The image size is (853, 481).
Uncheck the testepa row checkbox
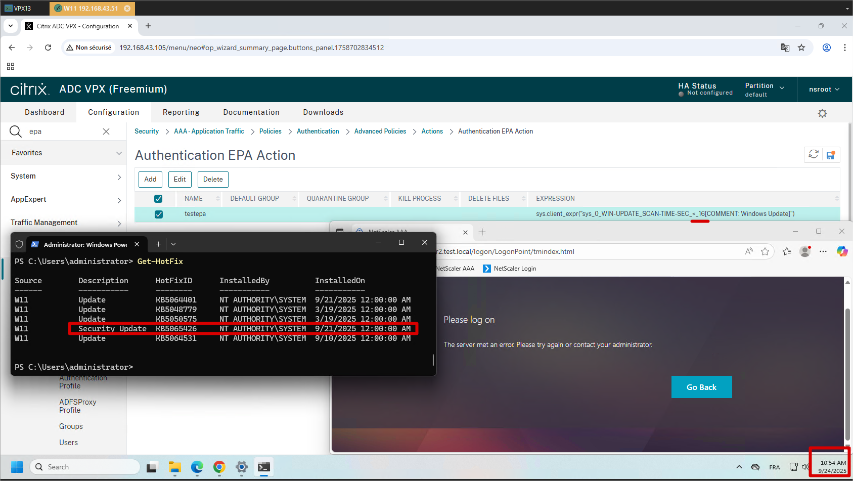(x=159, y=214)
